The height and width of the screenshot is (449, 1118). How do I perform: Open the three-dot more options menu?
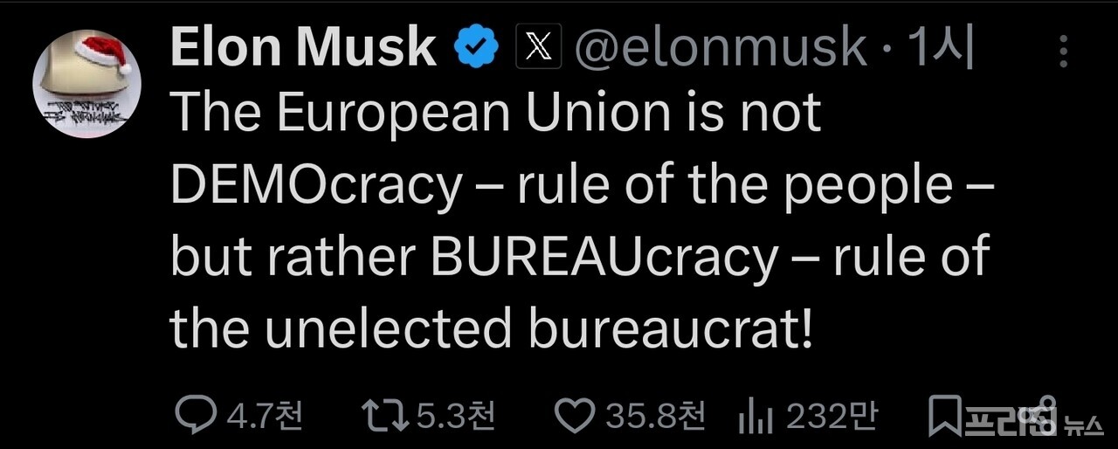click(1063, 52)
